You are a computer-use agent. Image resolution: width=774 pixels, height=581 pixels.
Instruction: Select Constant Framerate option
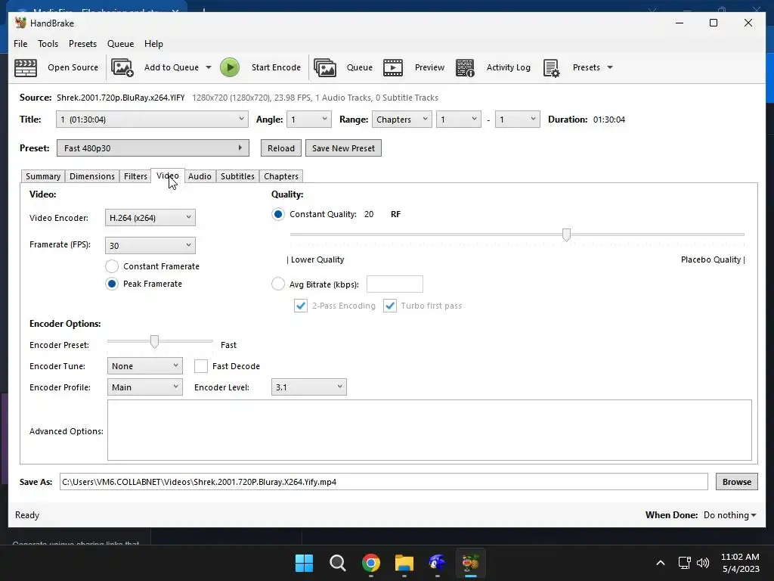click(112, 266)
